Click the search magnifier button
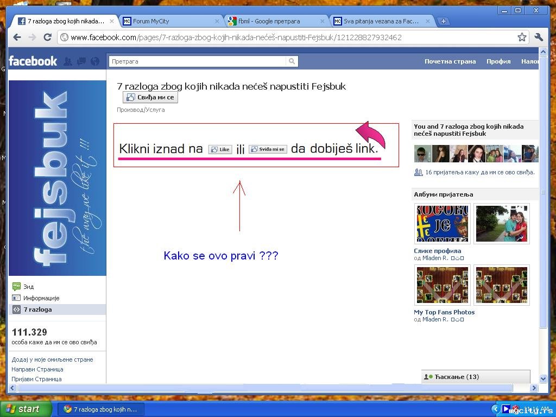556x417 pixels. [292, 61]
